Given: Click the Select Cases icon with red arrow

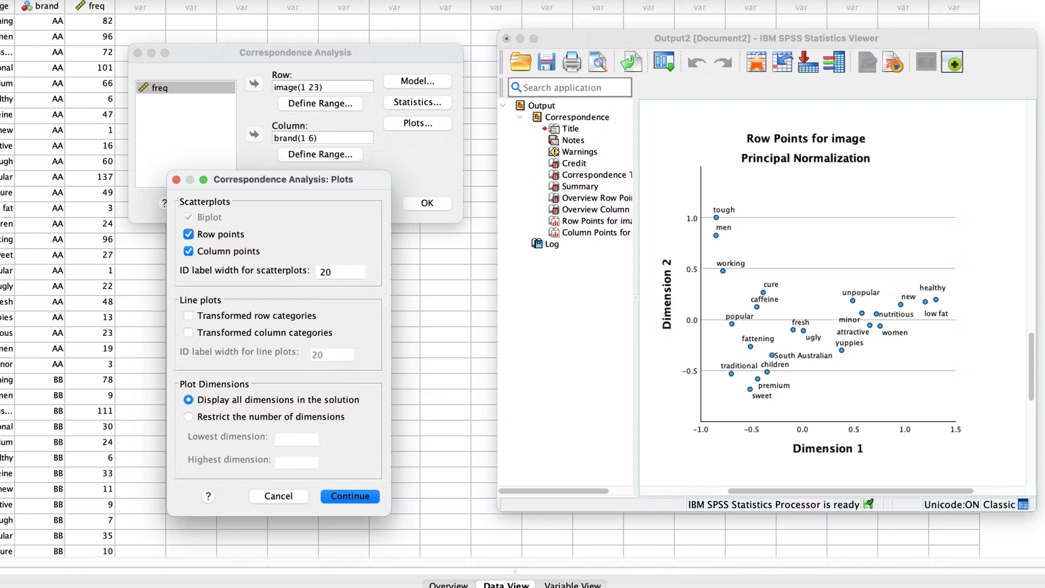Looking at the screenshot, I should [808, 62].
